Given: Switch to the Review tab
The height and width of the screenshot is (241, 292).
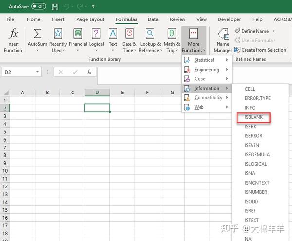Looking at the screenshot, I should 178,19.
